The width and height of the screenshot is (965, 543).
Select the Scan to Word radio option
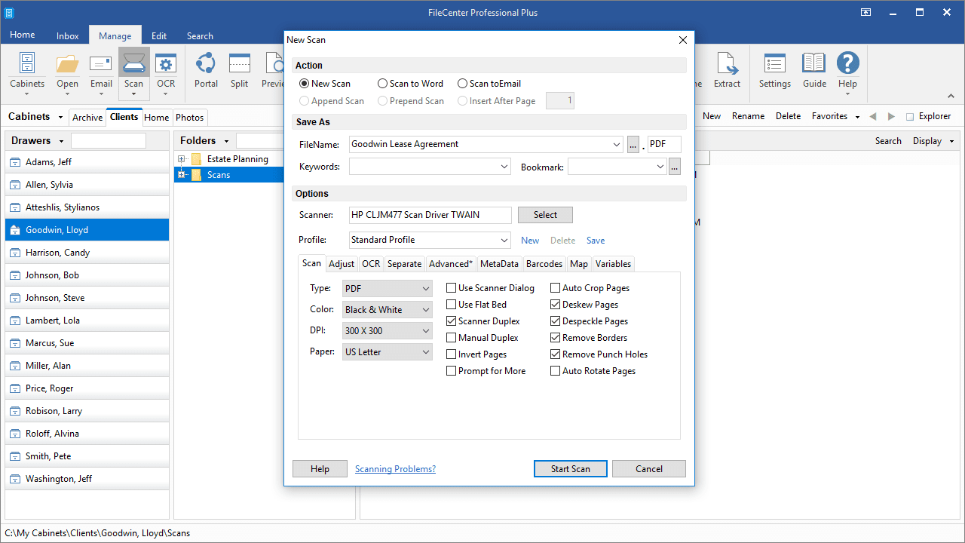tap(383, 84)
